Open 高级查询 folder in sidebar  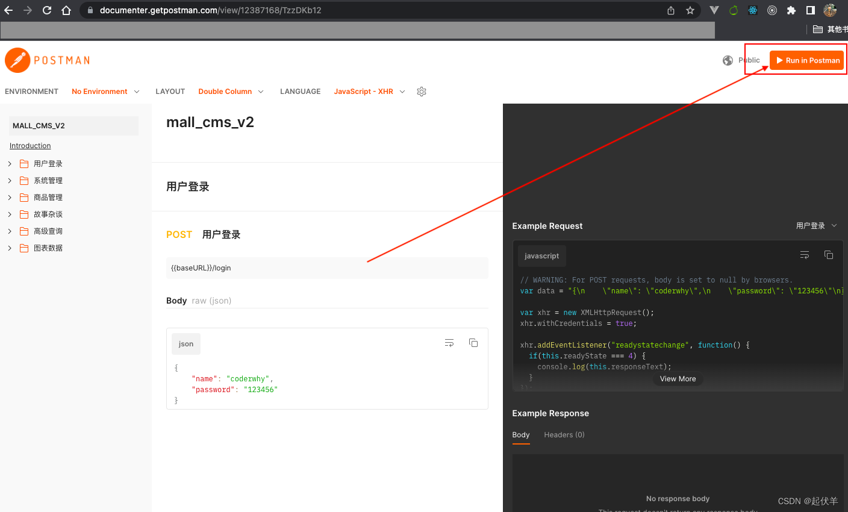pos(48,231)
